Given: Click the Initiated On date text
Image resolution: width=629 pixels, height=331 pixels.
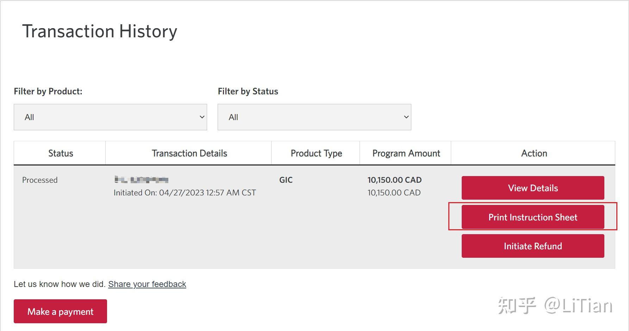Looking at the screenshot, I should coord(185,193).
